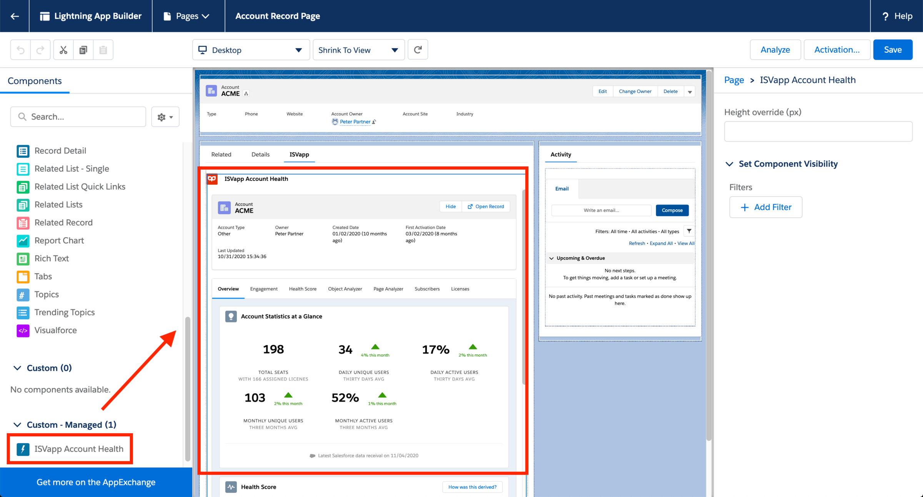Select the Related Lists component
Screen dimensions: 923x497
50,205
